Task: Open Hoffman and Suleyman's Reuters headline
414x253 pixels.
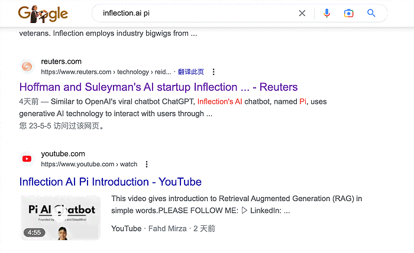Action: point(159,87)
